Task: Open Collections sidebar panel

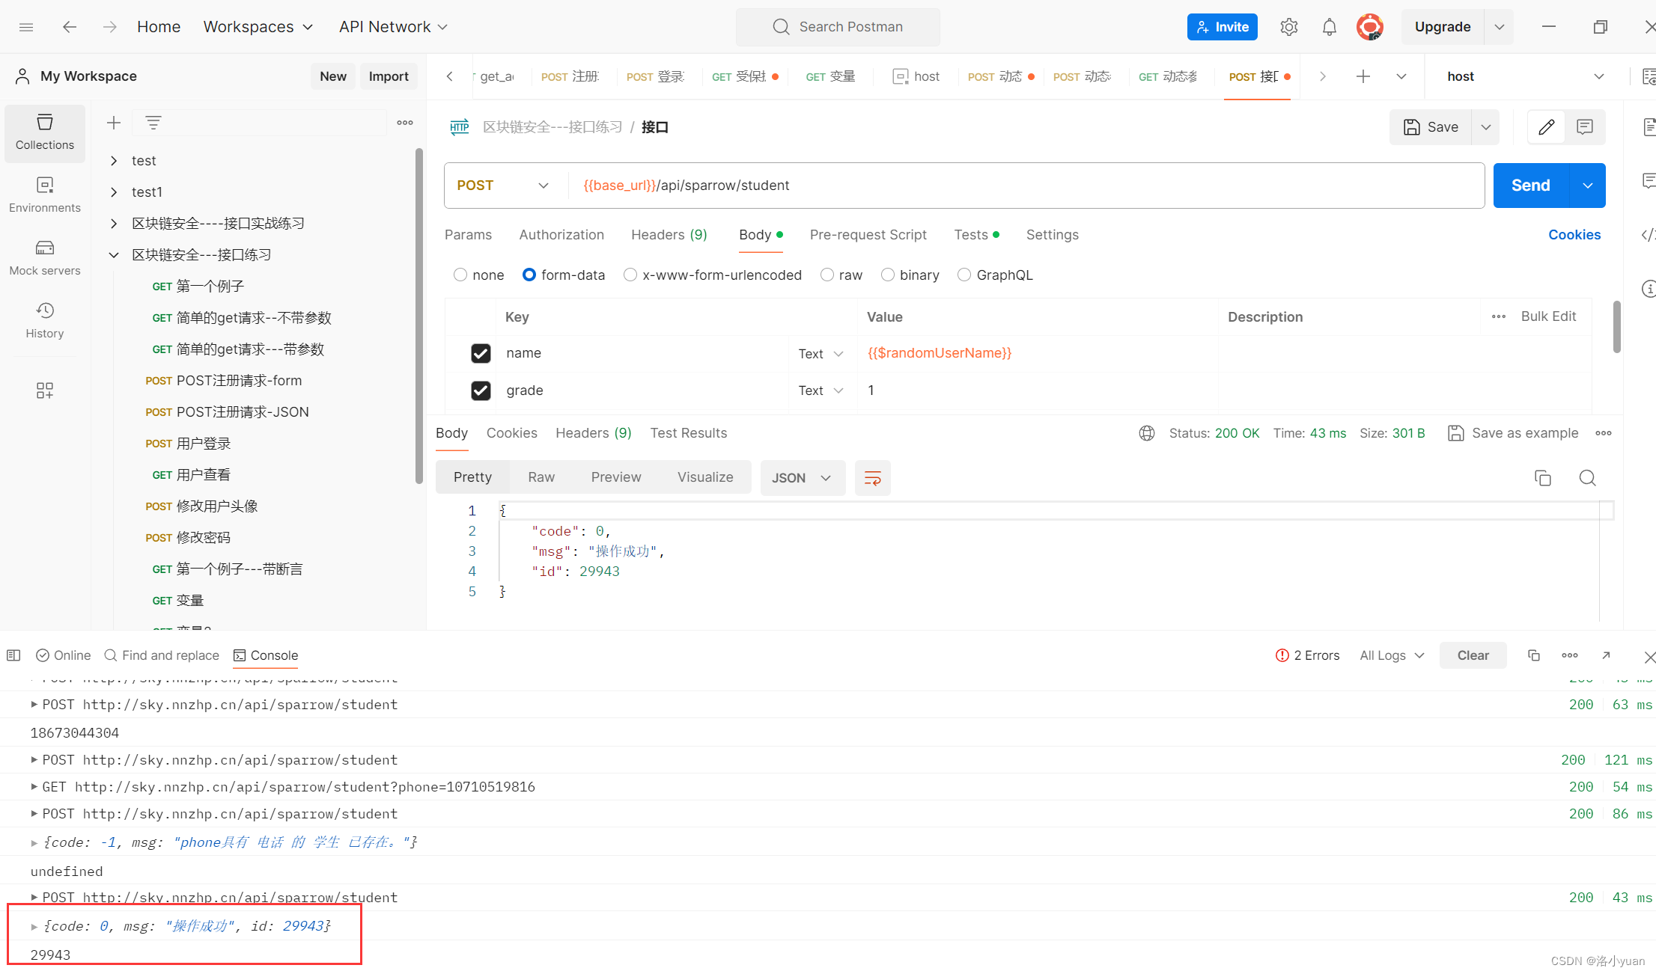Action: (x=45, y=132)
